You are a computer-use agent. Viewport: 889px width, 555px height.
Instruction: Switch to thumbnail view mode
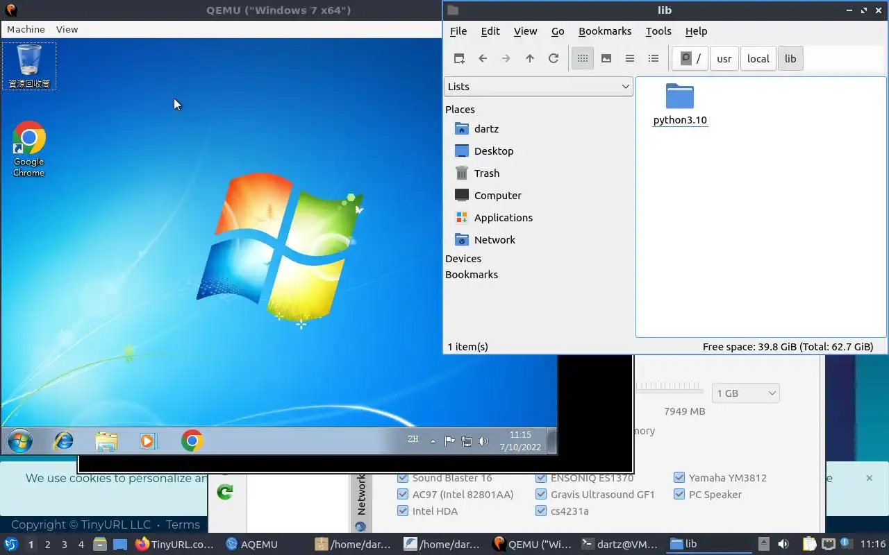(x=606, y=59)
